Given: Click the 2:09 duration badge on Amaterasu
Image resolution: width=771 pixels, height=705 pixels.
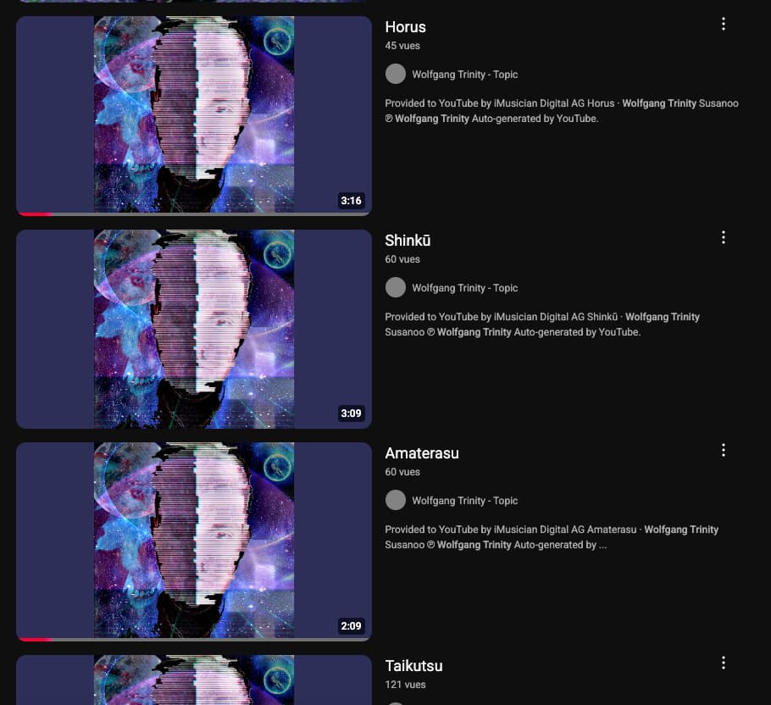Looking at the screenshot, I should coord(351,626).
